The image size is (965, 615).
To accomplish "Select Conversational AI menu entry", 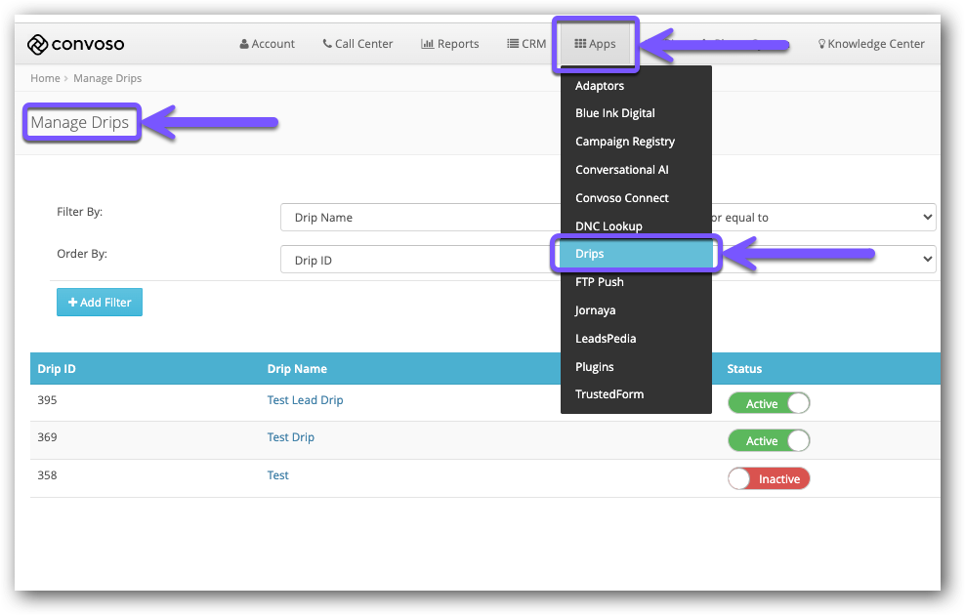I will (x=621, y=170).
